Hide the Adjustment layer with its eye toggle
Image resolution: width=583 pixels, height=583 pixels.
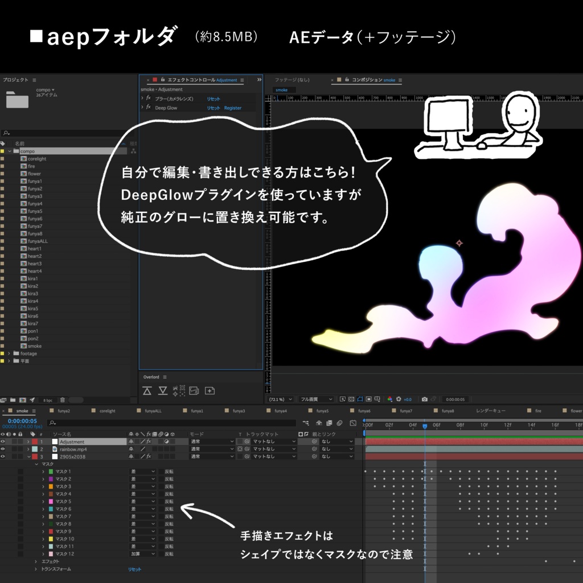(x=3, y=441)
